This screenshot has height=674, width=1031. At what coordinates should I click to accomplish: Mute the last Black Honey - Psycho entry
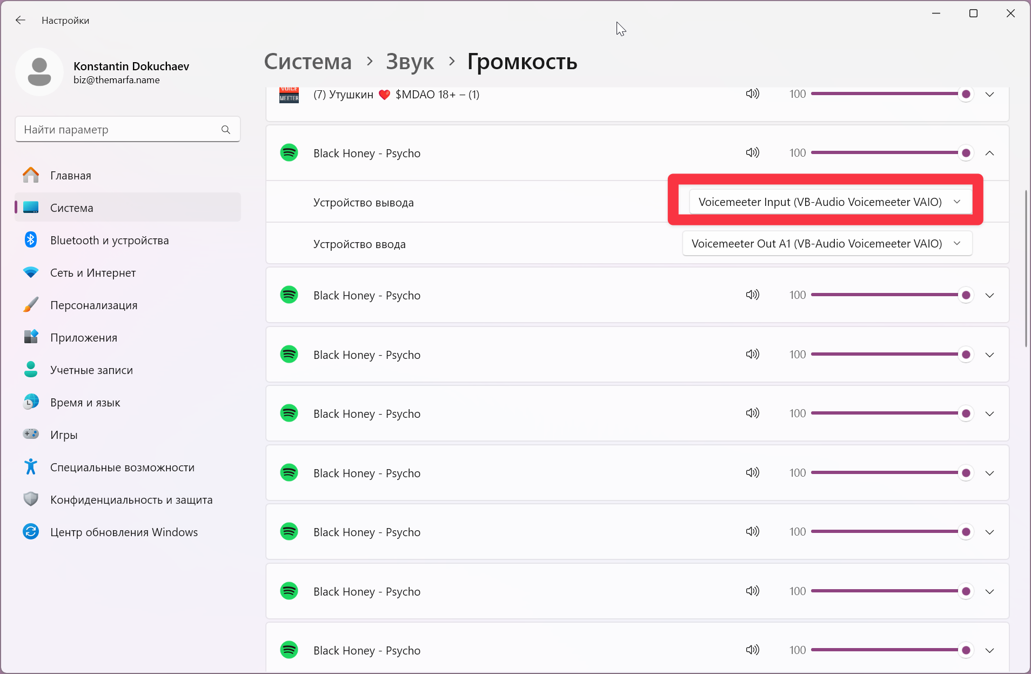752,650
